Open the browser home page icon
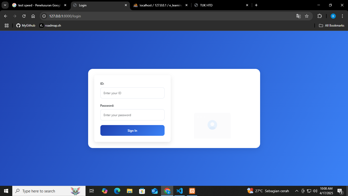 pos(33,16)
